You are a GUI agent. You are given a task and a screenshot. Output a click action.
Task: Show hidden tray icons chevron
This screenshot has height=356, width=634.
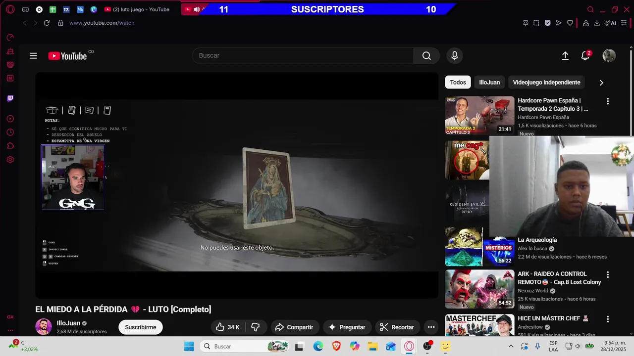[x=511, y=346]
